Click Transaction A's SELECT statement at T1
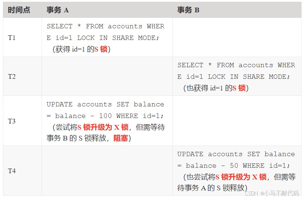 pyautogui.click(x=105, y=32)
